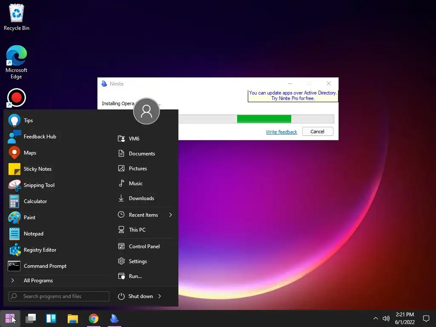Click the Start button on taskbar
Viewport: 436px width, 327px height.
click(x=10, y=318)
